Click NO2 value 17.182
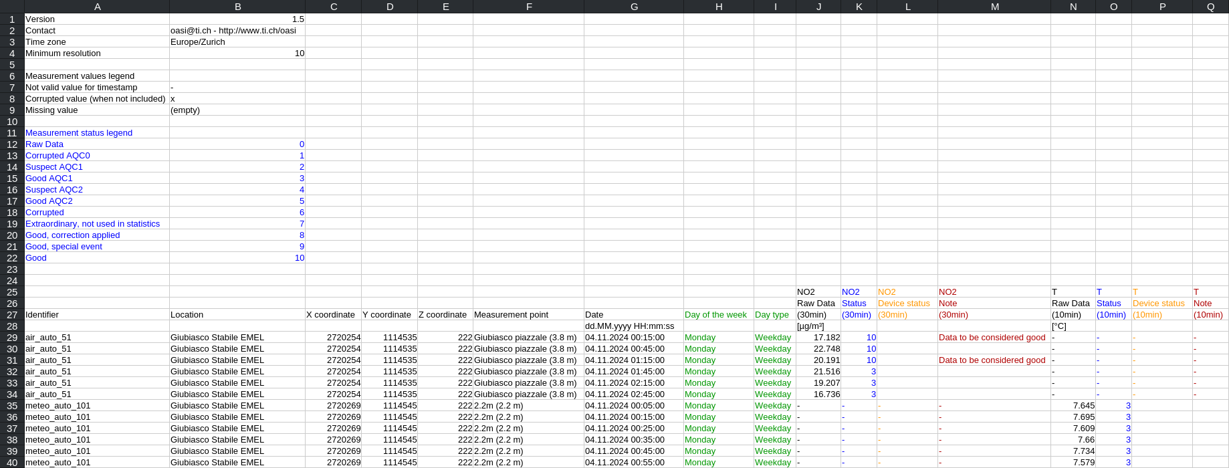The width and height of the screenshot is (1229, 468). 818,338
